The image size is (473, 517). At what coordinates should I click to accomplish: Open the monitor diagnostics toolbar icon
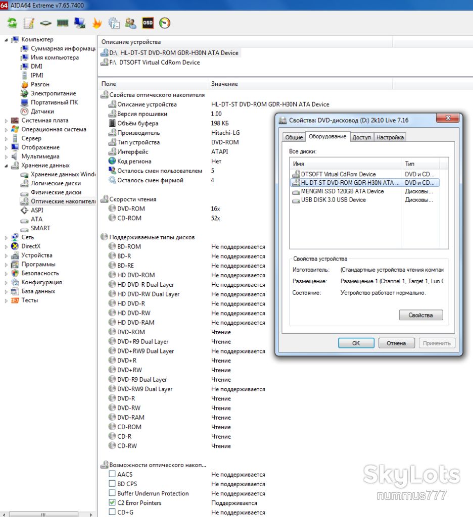click(80, 23)
